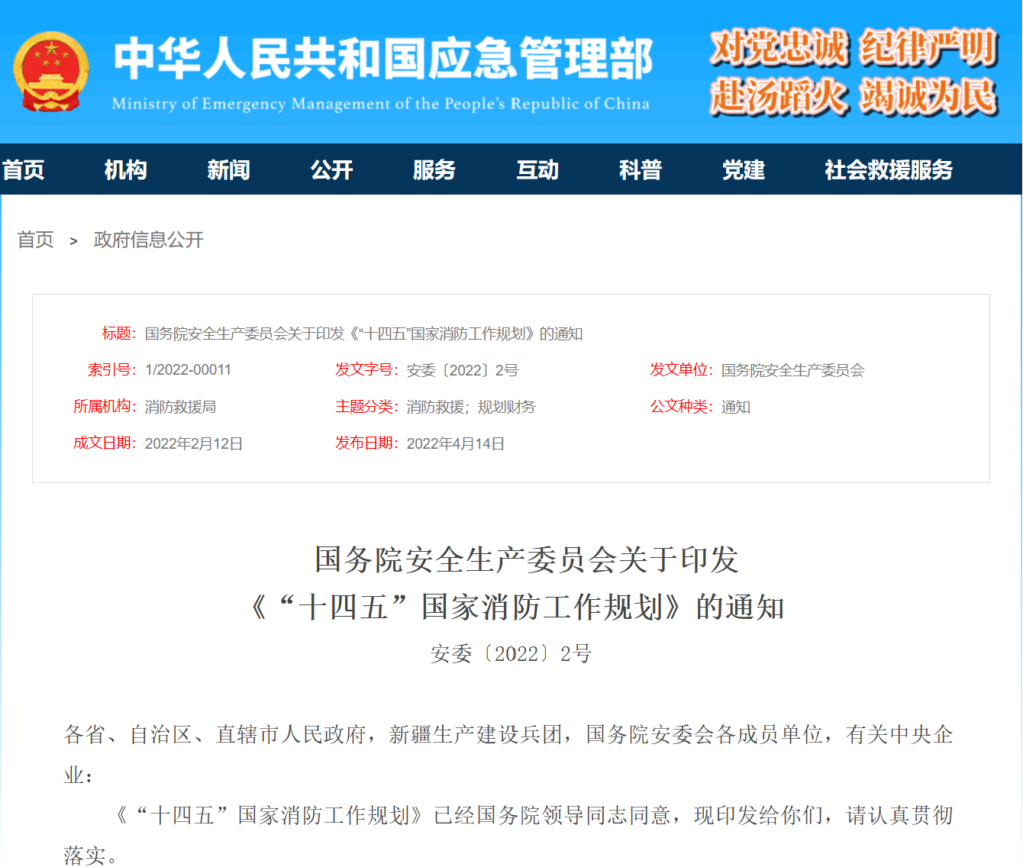The image size is (1023, 867).
Task: Open the 新闻 navigation menu item
Action: tap(228, 169)
